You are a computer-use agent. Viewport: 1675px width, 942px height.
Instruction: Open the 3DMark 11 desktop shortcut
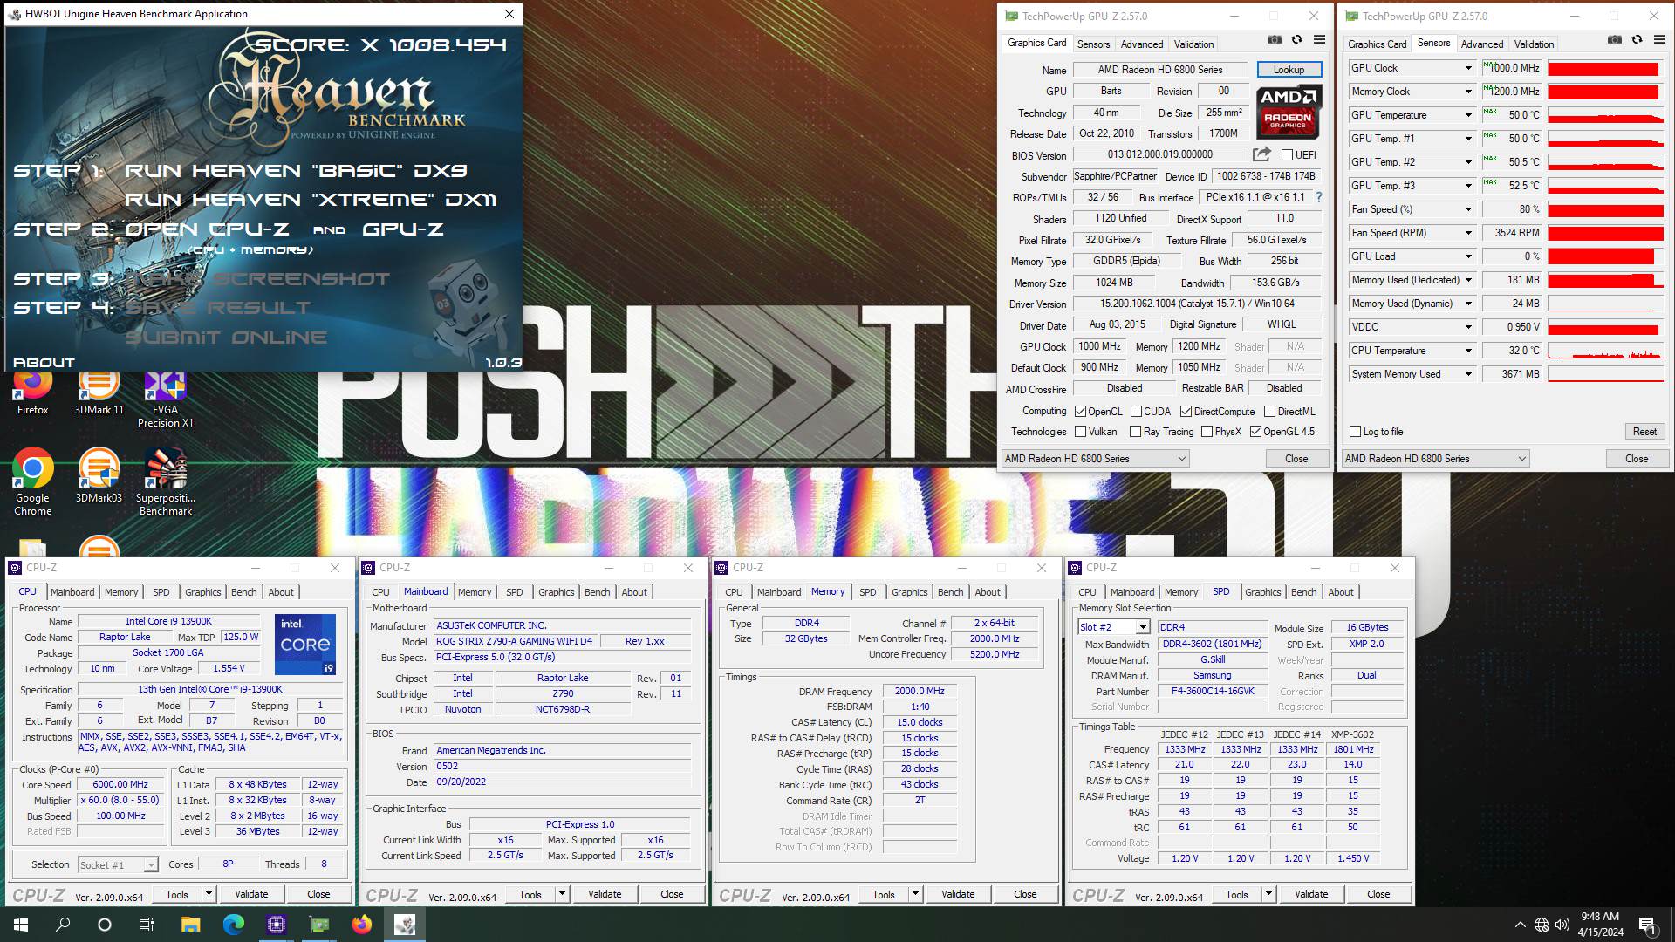tap(99, 392)
